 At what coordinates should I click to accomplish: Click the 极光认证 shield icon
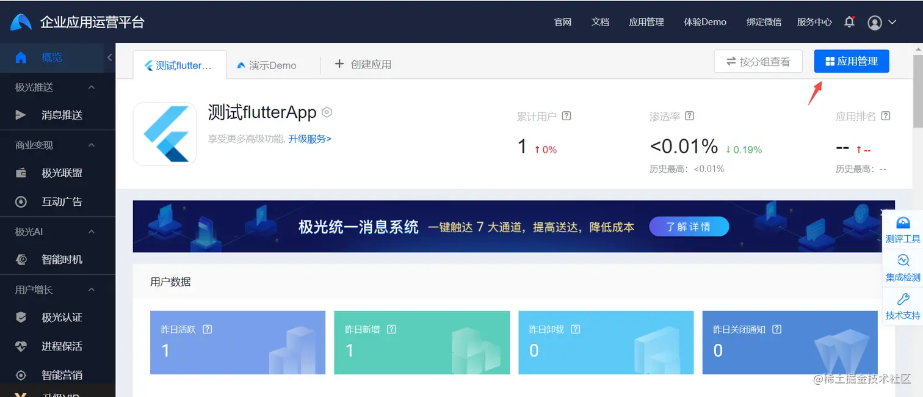[x=21, y=318]
